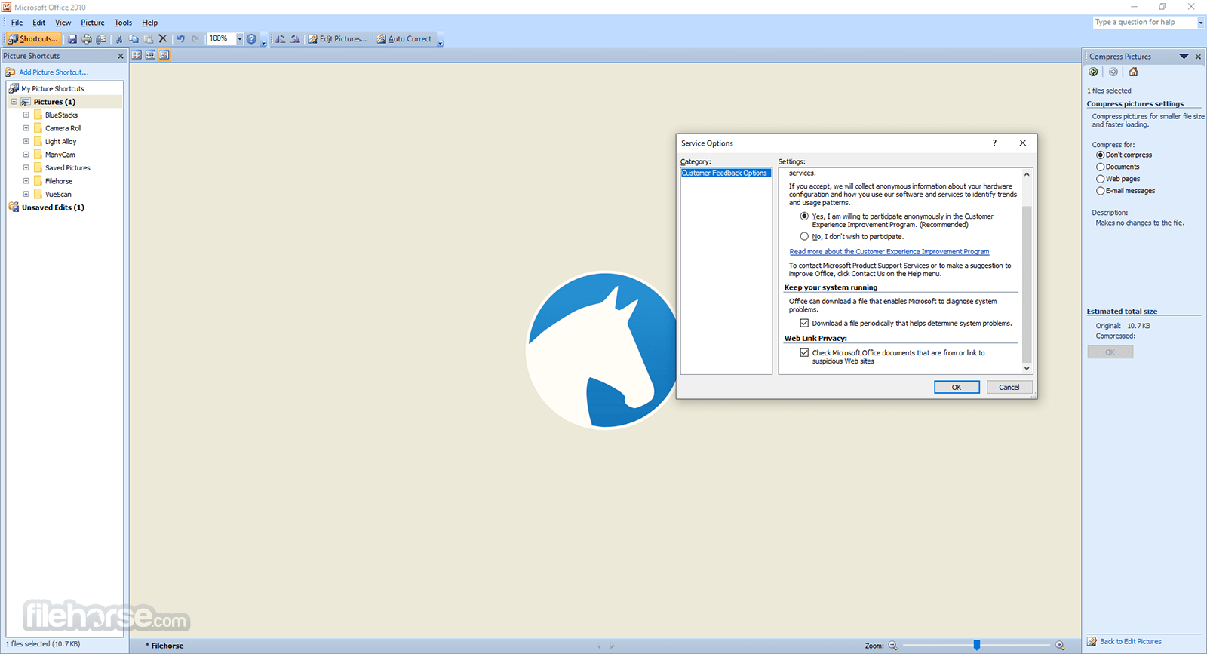Toggle Check Microsoft Office documents checkbox
This screenshot has width=1207, height=654.
click(804, 353)
